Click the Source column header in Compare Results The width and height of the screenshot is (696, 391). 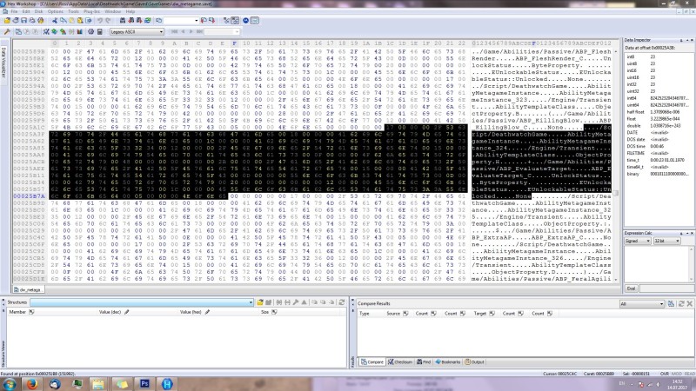point(393,314)
